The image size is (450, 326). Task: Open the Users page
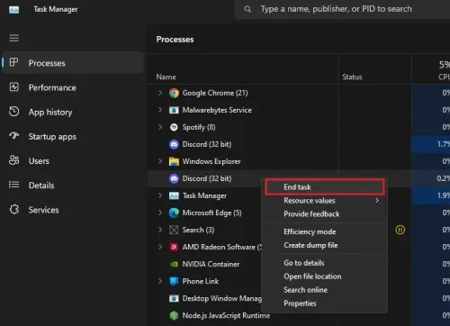click(x=73, y=161)
